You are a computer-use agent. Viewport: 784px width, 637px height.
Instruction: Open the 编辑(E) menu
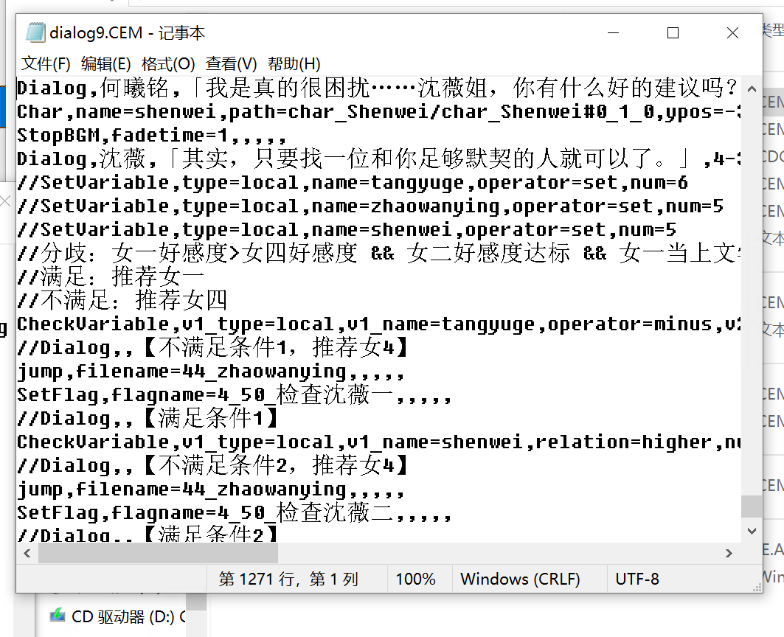(x=105, y=63)
